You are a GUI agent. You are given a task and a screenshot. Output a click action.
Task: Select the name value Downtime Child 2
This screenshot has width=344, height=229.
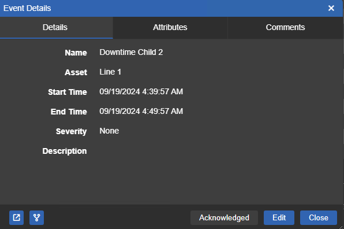[131, 52]
